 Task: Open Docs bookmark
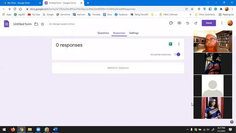(x=107, y=14)
